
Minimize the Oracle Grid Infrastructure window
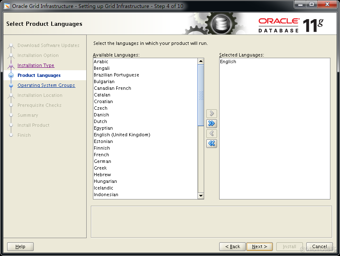click(x=300, y=4)
